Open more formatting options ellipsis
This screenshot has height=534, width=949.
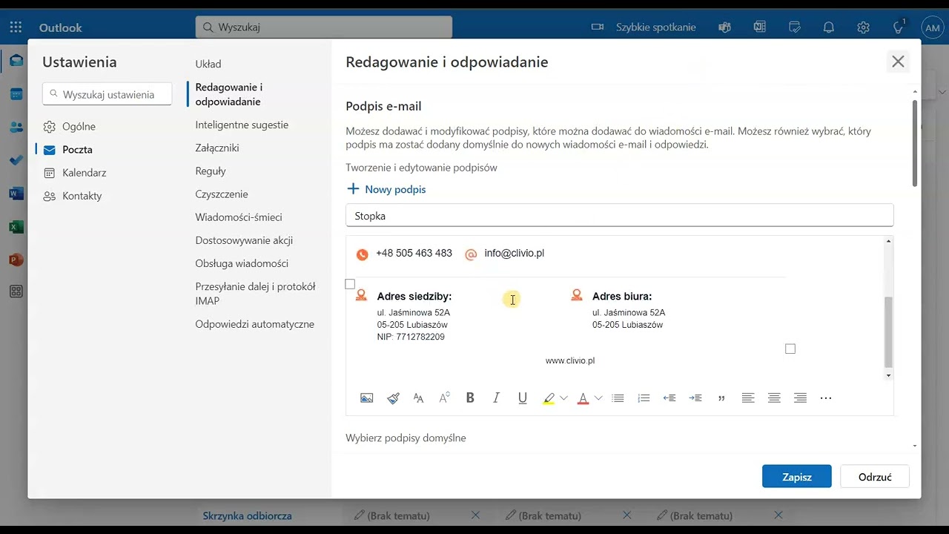826,398
